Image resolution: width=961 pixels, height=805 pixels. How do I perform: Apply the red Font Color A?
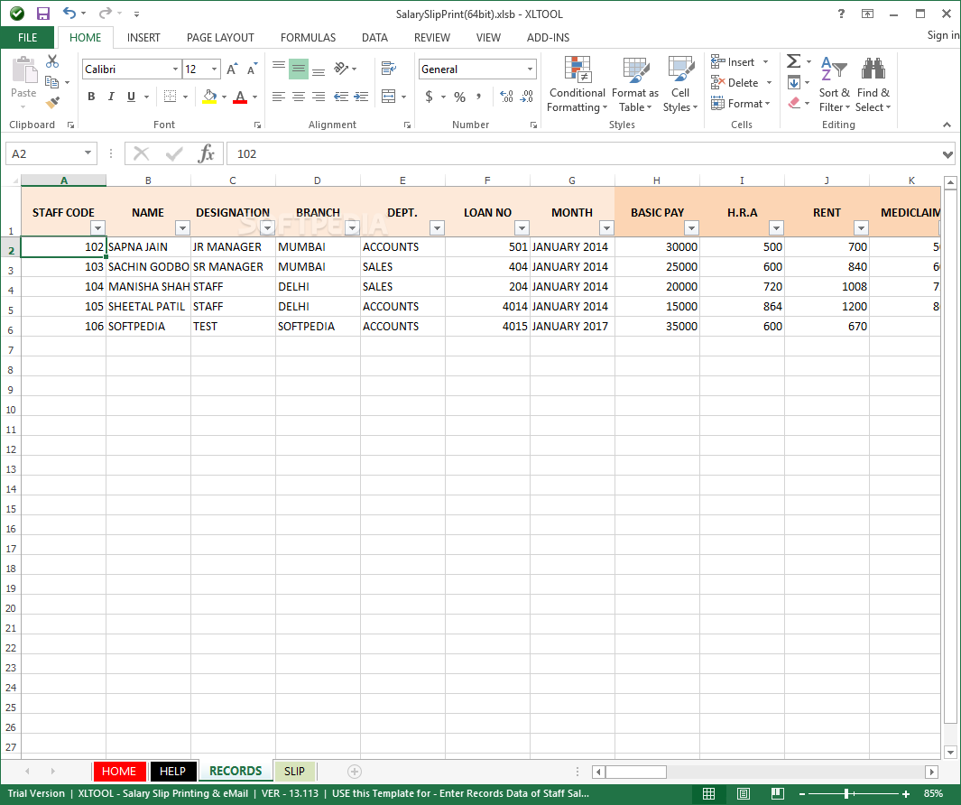tap(240, 97)
